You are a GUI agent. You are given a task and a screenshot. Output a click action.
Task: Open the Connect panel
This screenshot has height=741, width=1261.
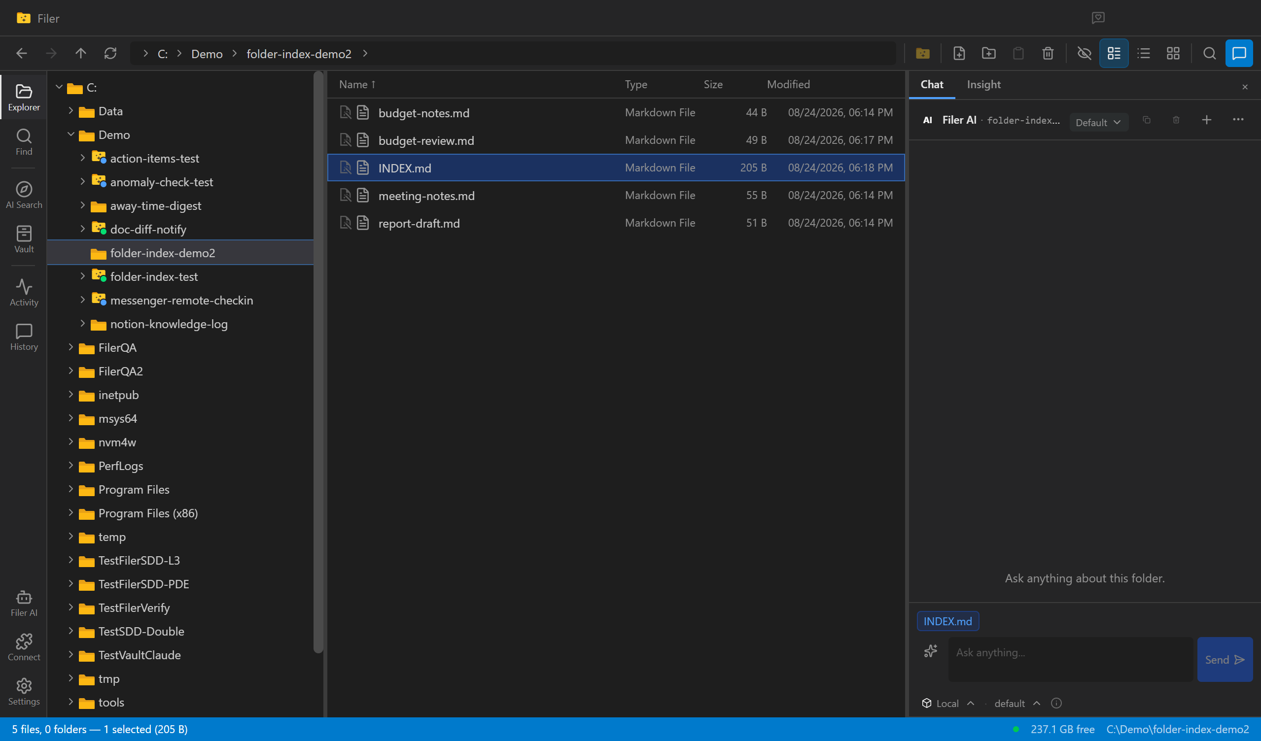(x=24, y=647)
